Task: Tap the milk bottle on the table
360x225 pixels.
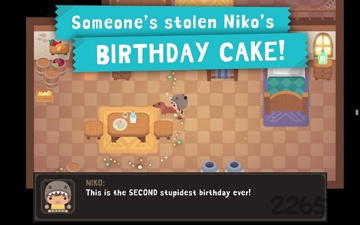Action: click(x=133, y=117)
